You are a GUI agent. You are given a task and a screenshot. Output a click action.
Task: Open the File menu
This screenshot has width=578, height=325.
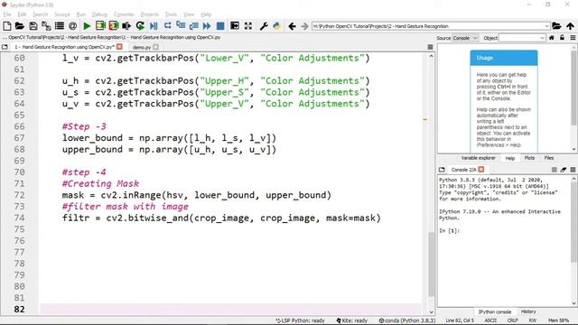point(7,14)
